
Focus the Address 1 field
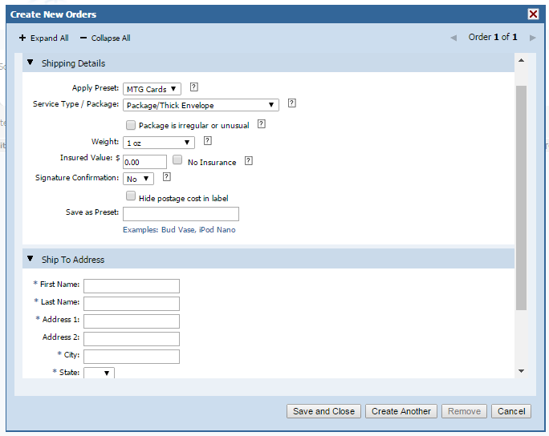point(132,321)
